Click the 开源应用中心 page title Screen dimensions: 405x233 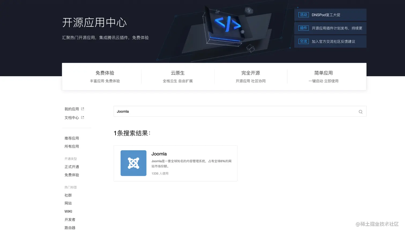point(94,22)
